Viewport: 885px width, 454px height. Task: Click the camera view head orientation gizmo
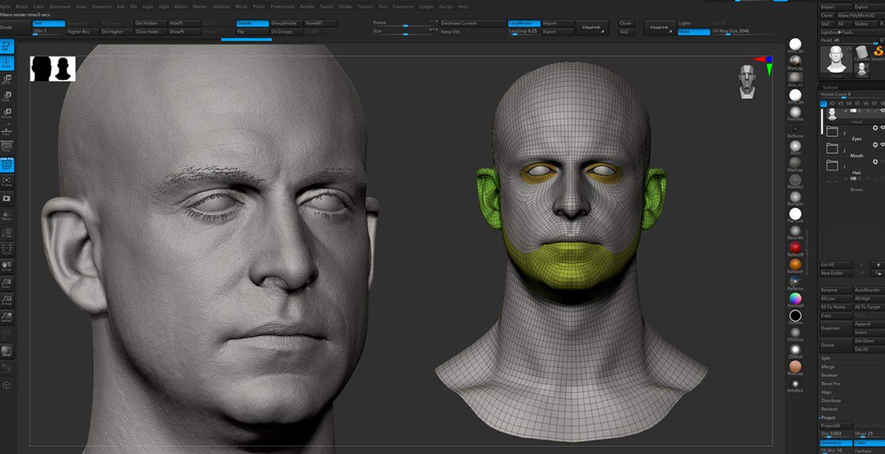(747, 81)
